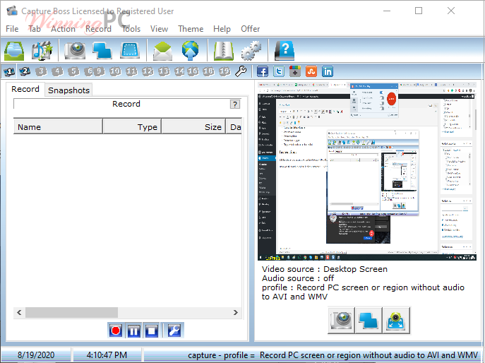Share via the LinkedIn icon

[x=328, y=71]
